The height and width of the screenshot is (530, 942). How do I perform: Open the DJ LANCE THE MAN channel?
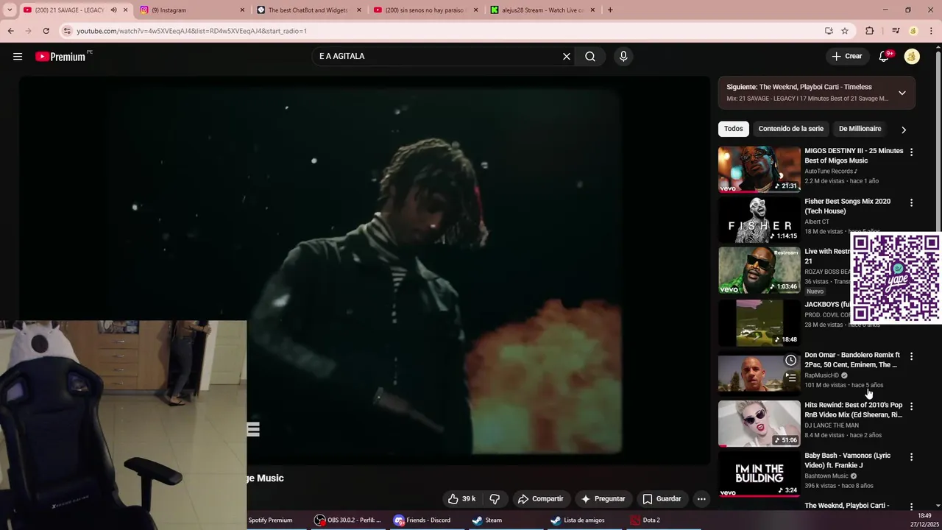832,425
